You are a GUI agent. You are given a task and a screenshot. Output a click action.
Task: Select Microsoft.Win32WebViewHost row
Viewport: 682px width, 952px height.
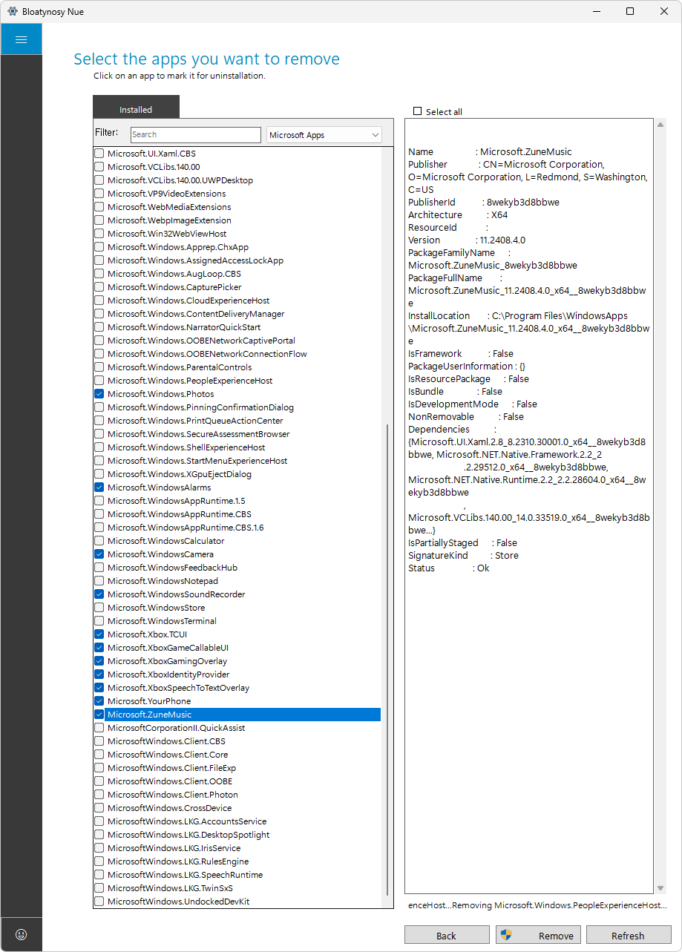click(237, 234)
